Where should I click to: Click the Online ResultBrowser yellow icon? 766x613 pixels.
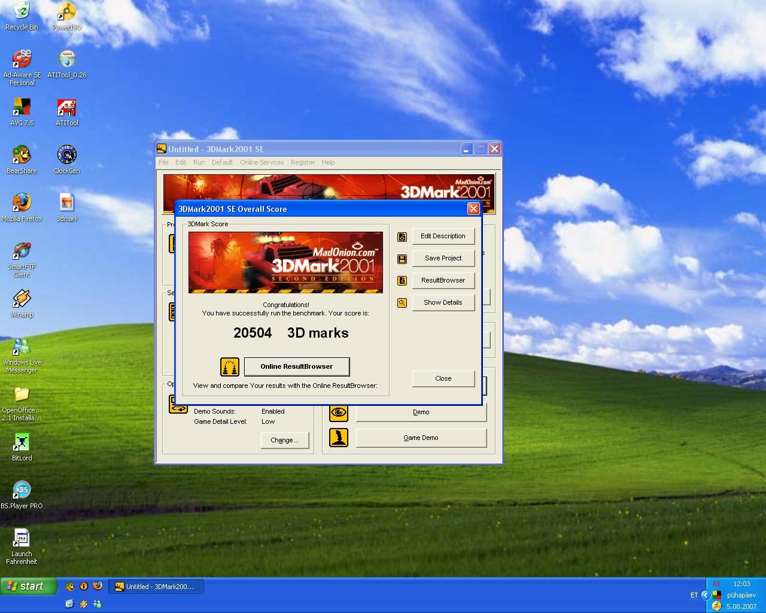tap(230, 367)
